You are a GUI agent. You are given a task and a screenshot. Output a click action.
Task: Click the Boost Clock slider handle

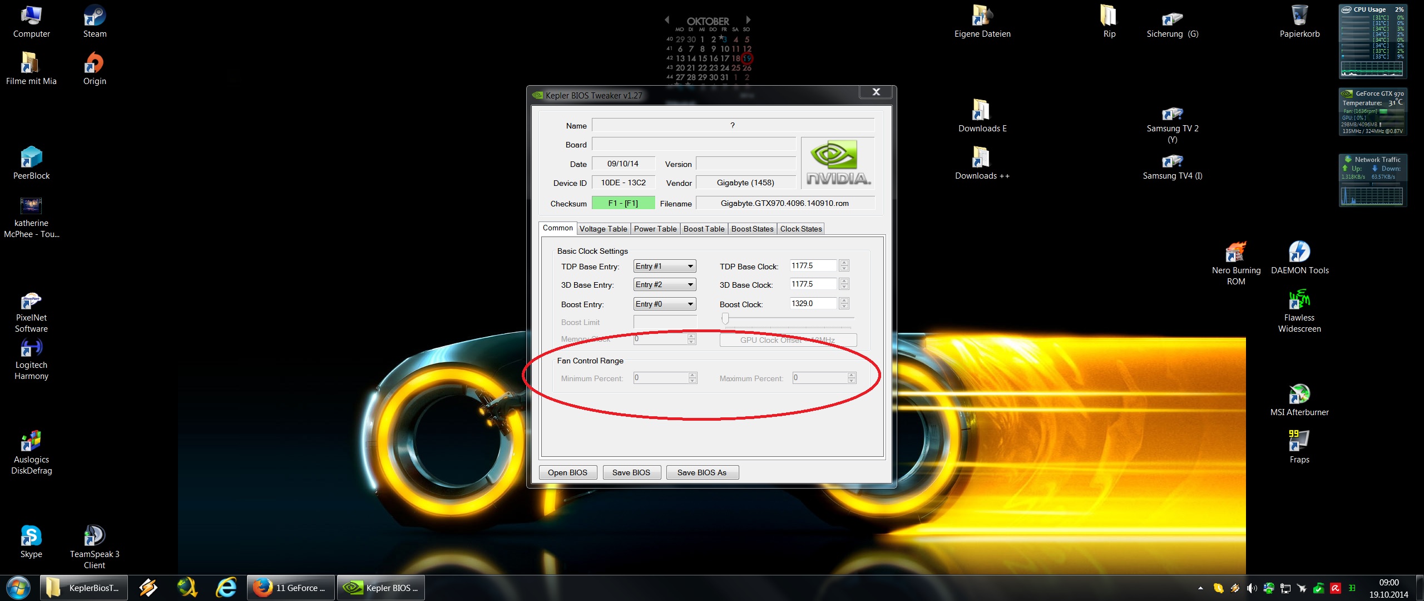point(725,318)
